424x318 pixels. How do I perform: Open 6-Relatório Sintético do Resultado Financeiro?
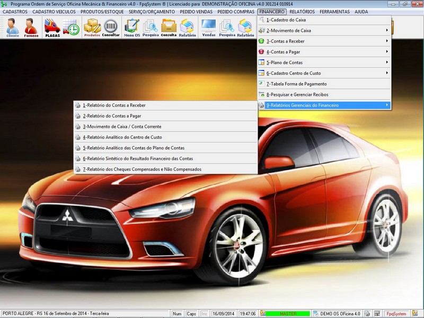[x=165, y=158]
